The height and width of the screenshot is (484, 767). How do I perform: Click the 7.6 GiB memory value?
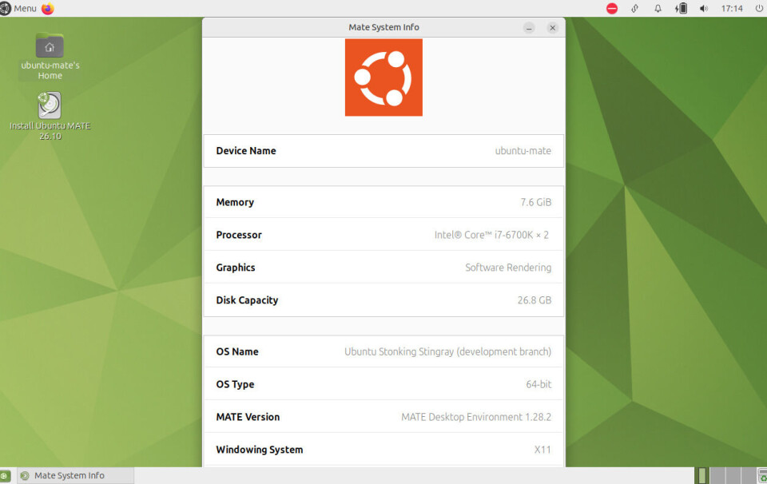click(535, 202)
